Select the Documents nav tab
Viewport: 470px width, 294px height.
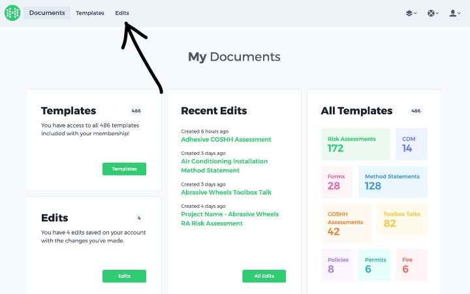point(47,13)
